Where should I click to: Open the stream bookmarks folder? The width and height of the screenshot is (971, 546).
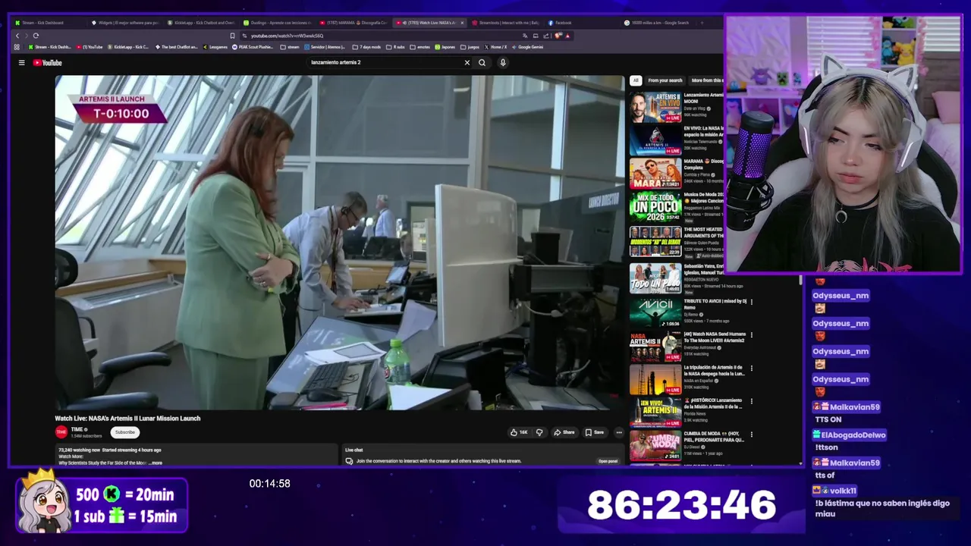pos(290,47)
